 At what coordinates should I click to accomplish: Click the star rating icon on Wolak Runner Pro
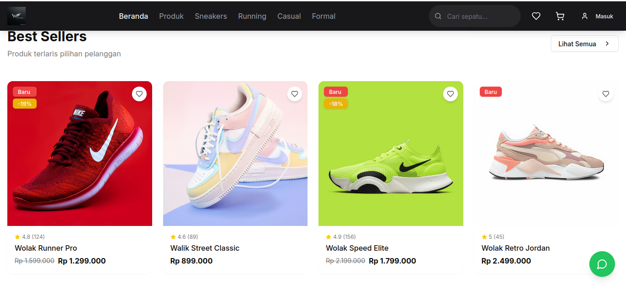tap(16, 236)
